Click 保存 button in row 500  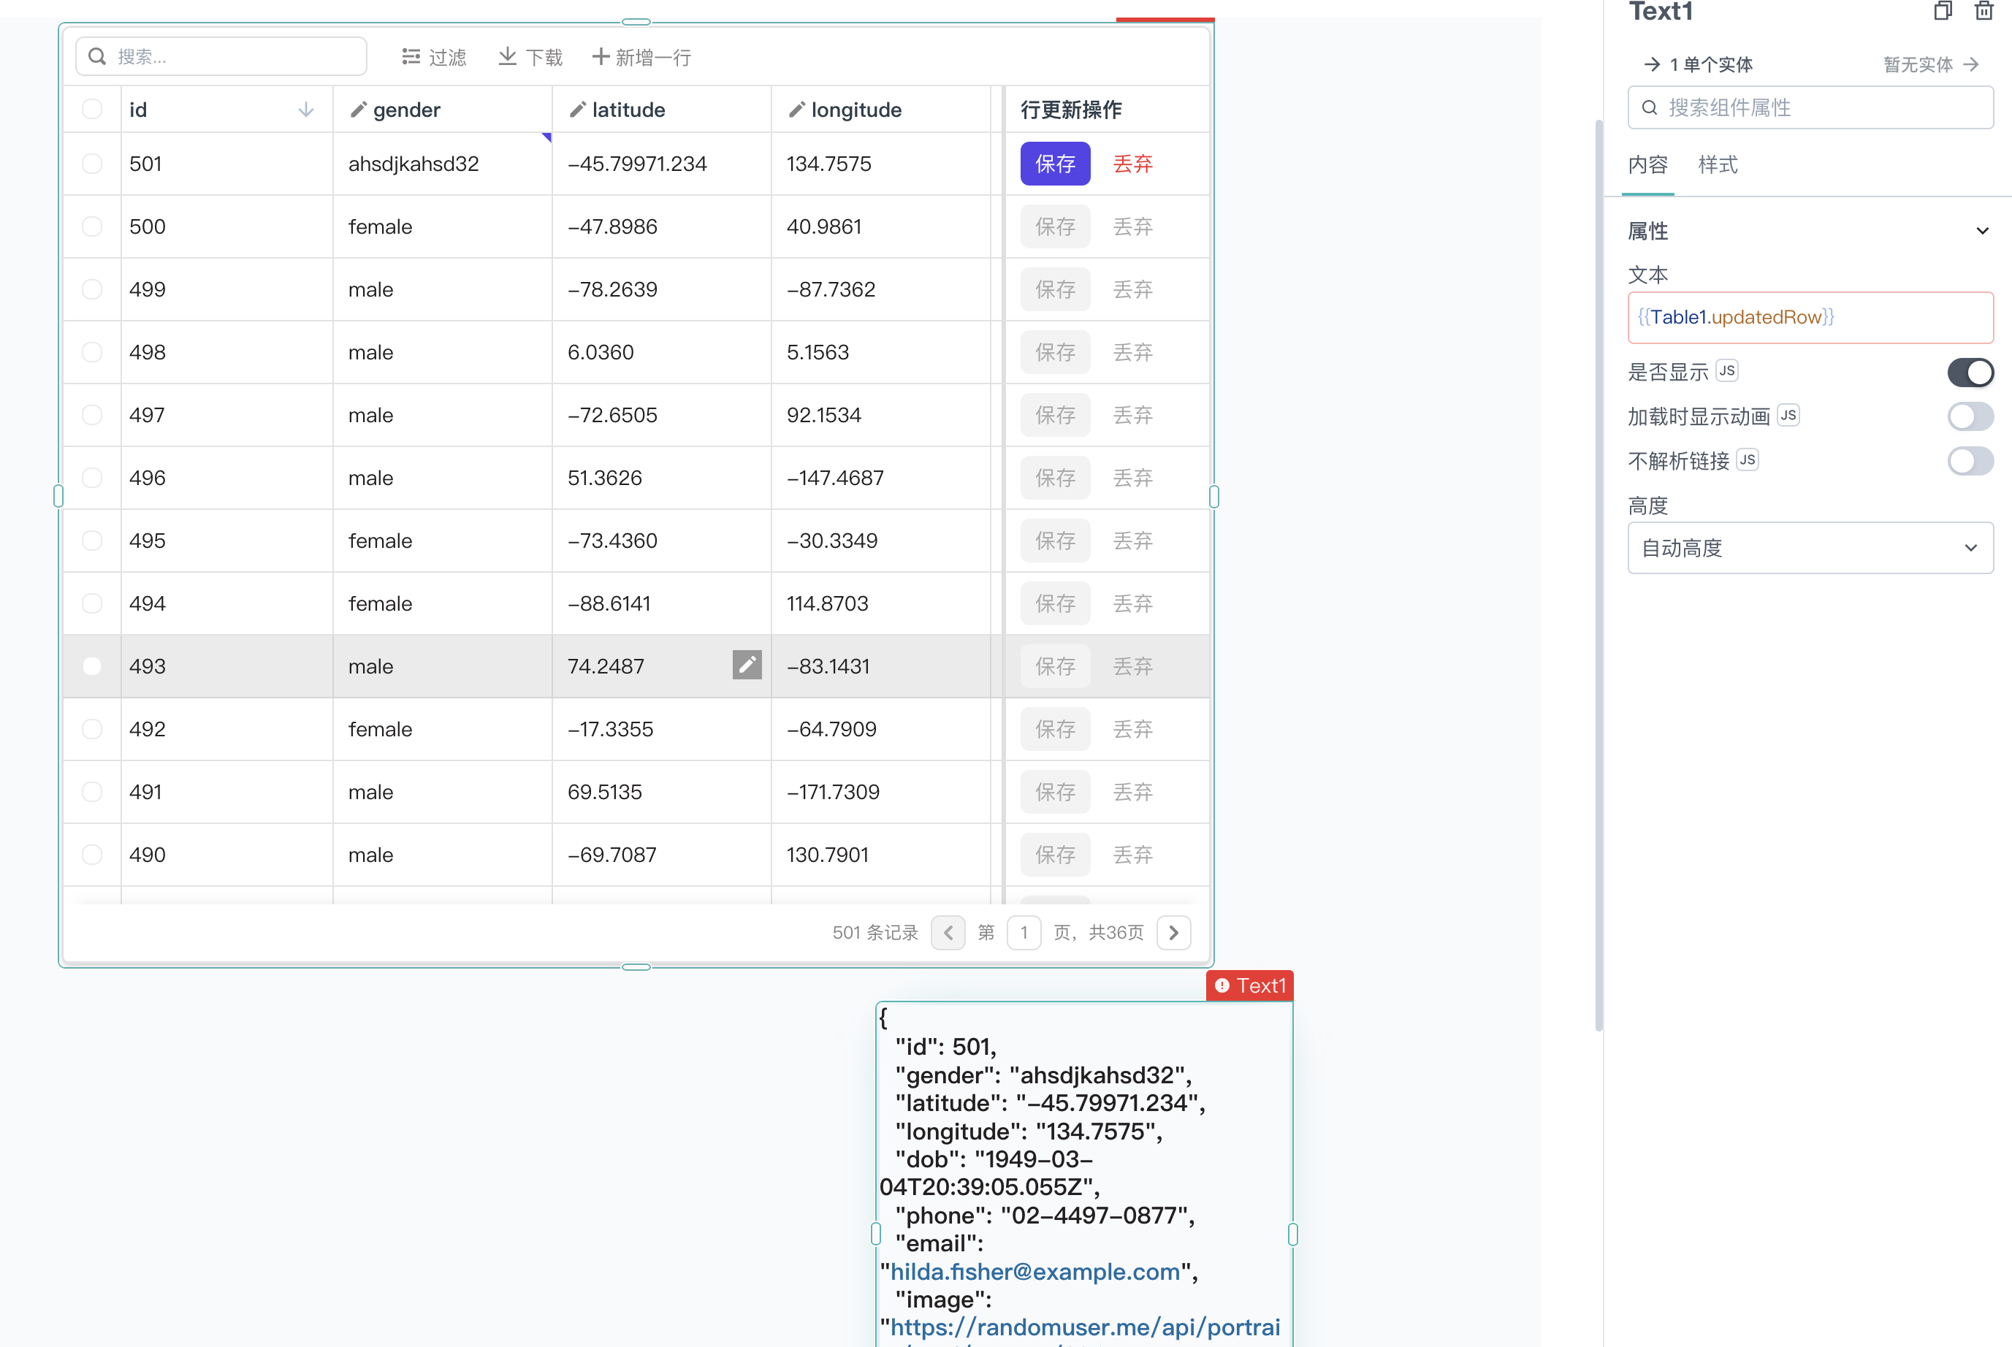point(1055,226)
